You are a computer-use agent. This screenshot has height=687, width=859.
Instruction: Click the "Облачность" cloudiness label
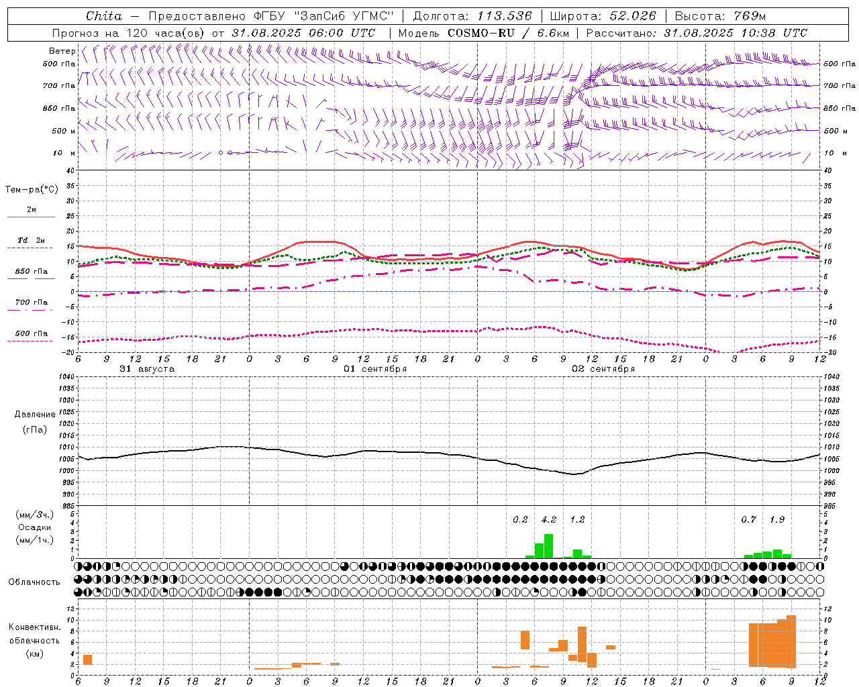(x=34, y=582)
